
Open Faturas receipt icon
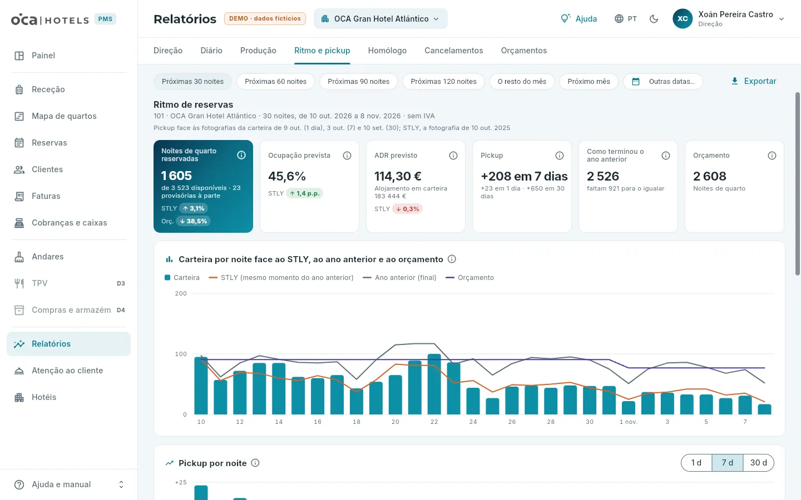pyautogui.click(x=19, y=196)
